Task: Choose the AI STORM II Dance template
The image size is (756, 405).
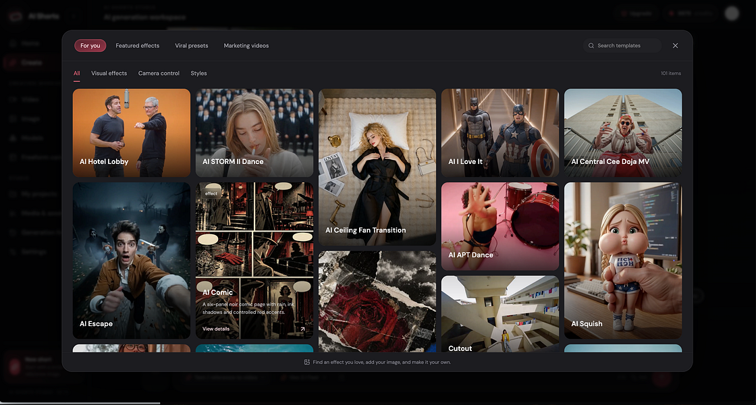Action: pyautogui.click(x=254, y=132)
